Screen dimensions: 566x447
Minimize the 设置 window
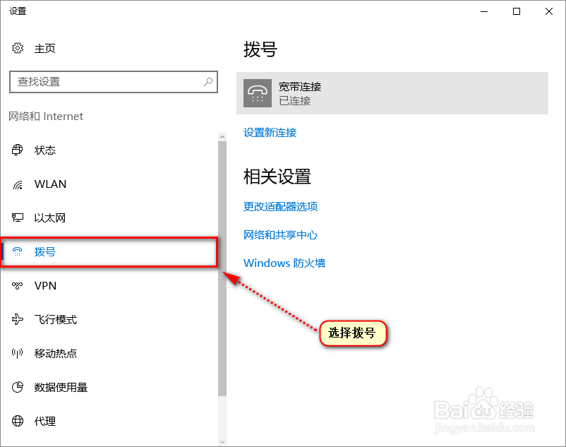[484, 11]
